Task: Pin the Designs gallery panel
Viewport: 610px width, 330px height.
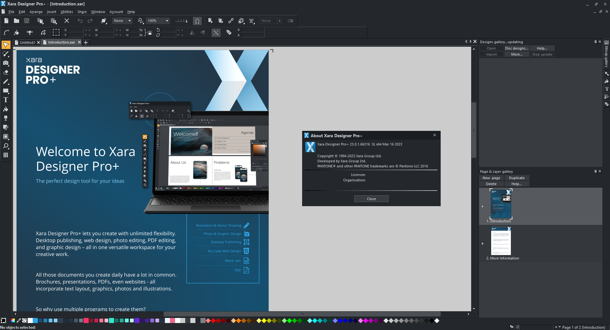Action: (x=595, y=42)
